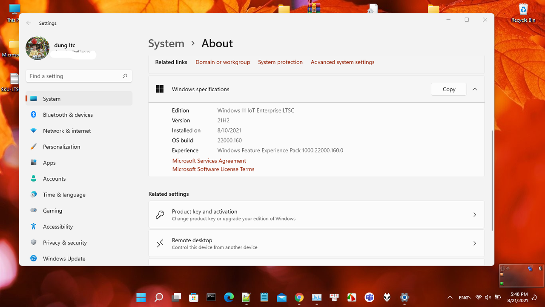Open Advanced system settings link
The width and height of the screenshot is (545, 307).
click(x=342, y=62)
